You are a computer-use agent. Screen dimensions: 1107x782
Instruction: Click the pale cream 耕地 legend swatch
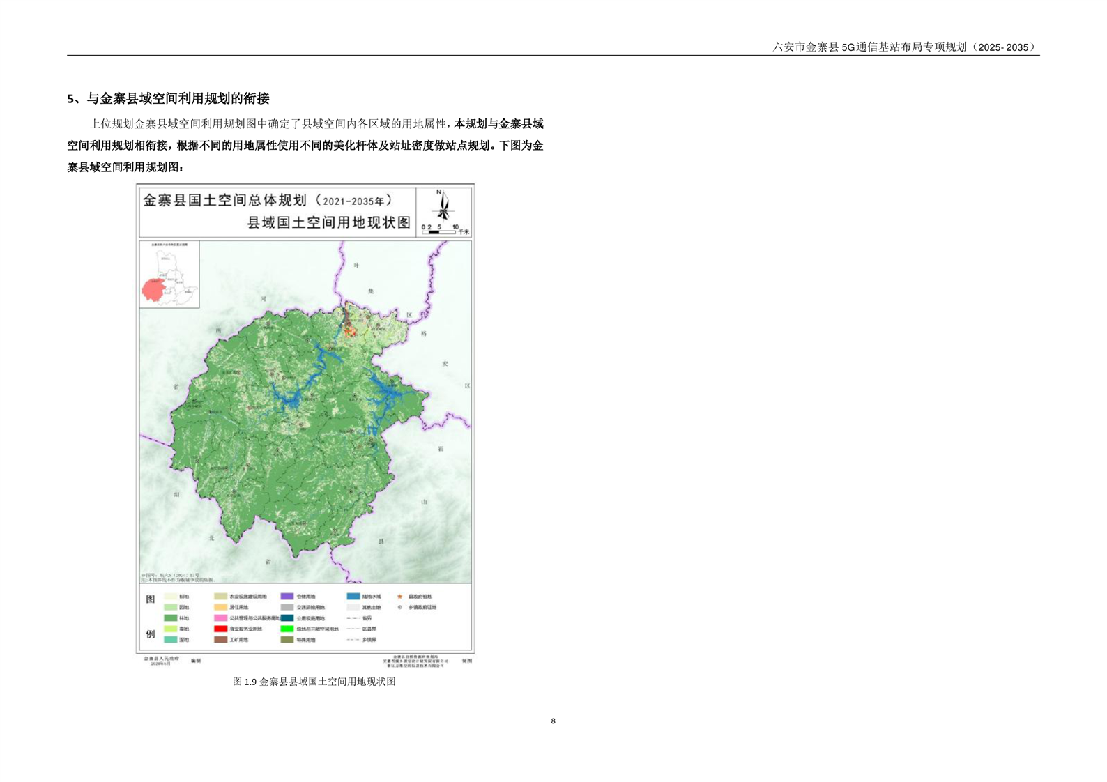(170, 597)
